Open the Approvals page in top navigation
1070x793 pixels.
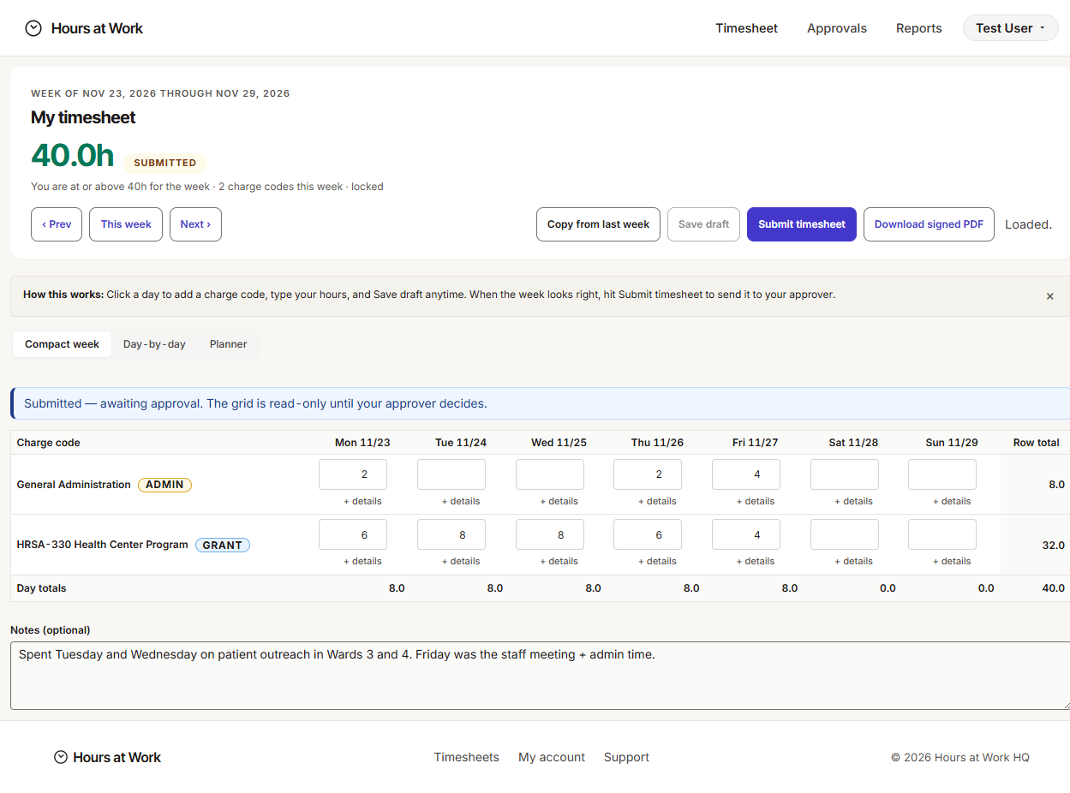coord(836,28)
